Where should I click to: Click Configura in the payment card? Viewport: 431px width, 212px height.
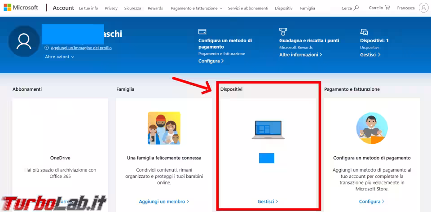tap(372, 202)
